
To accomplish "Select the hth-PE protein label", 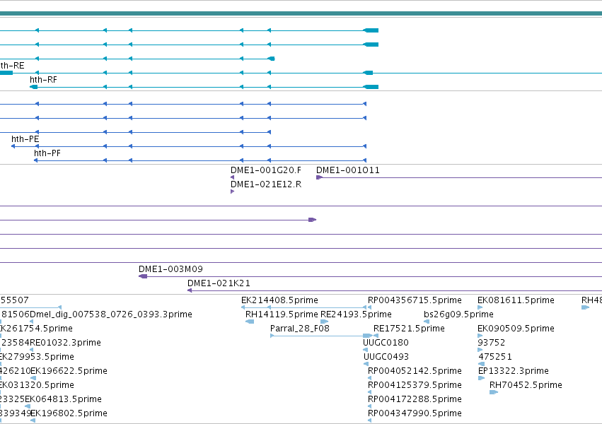I will click(x=25, y=139).
